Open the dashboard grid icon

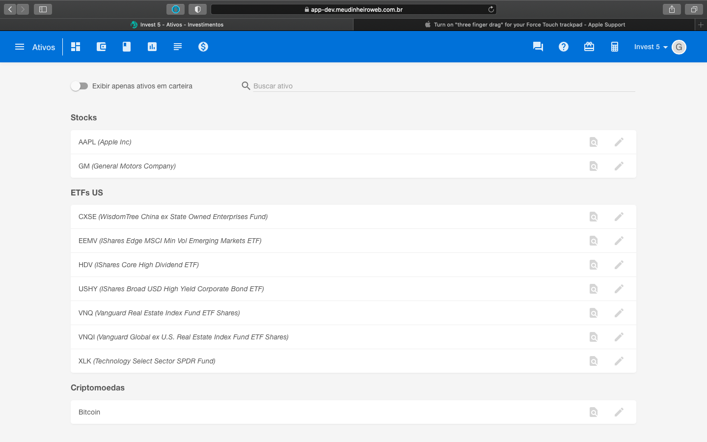[76, 47]
